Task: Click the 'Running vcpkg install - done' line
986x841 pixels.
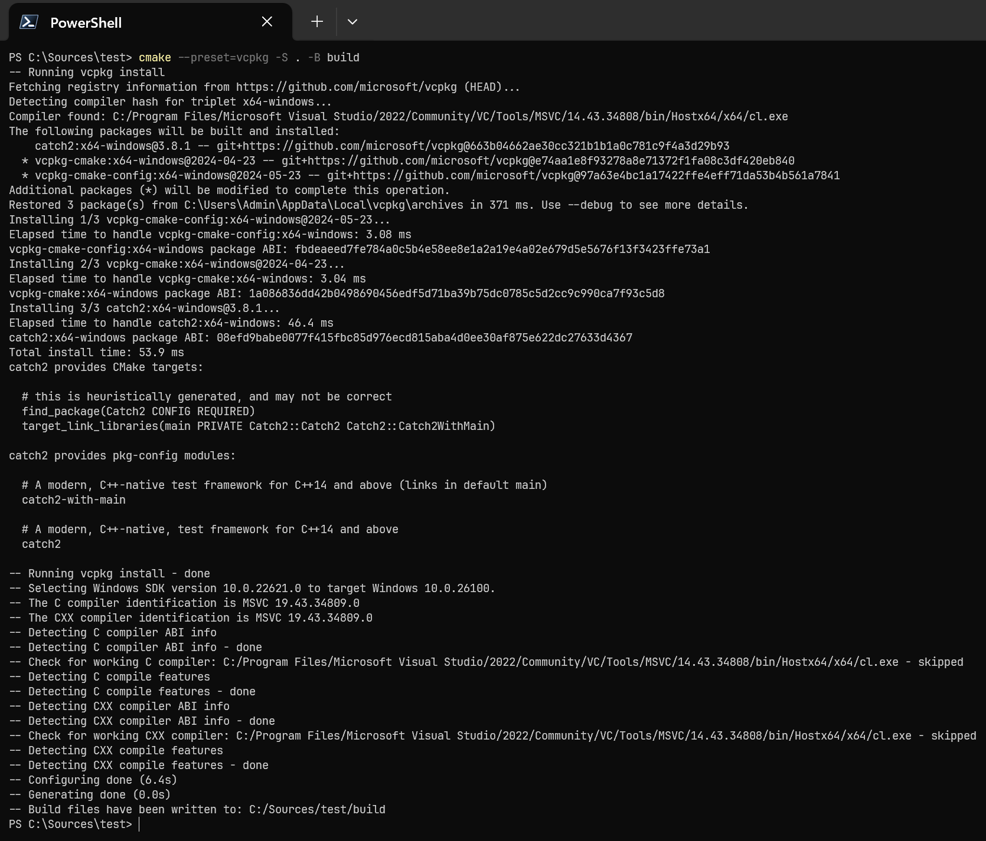Action: coord(109,574)
